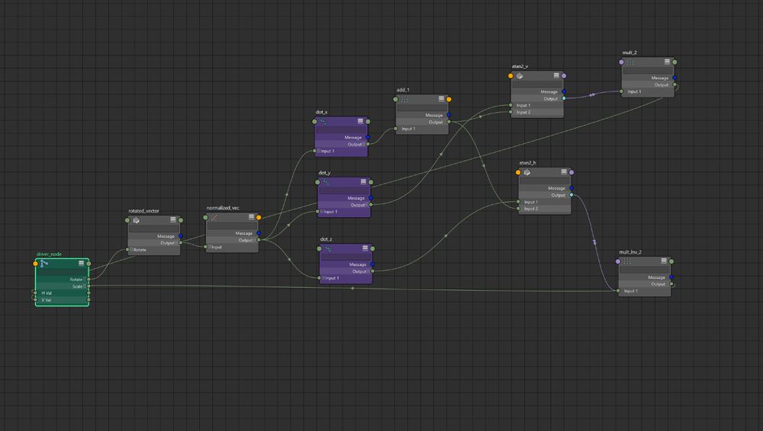This screenshot has width=763, height=431.
Task: Expand the Rotate attribute on driver_node
Action: [x=85, y=279]
